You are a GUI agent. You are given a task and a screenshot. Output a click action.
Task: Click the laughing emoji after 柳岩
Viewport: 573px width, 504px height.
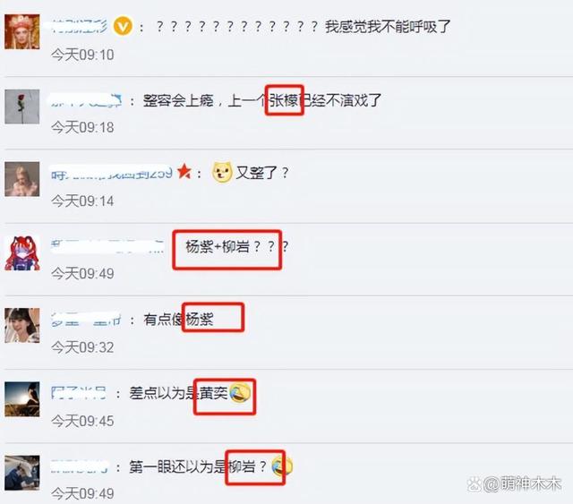coord(282,466)
